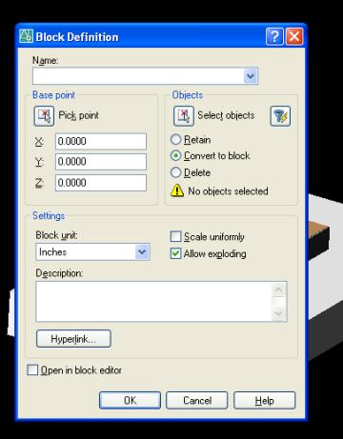Click Description scrollbar up arrow
Screen dimensions: 343x439
(279, 289)
